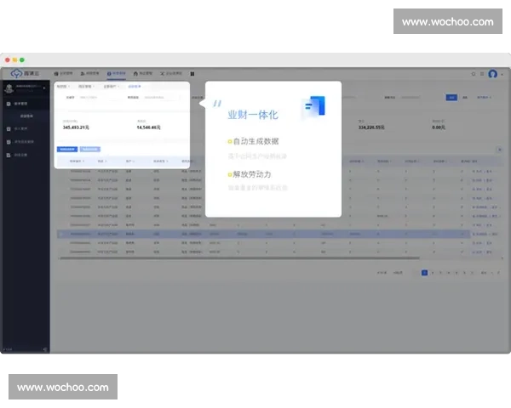The image size is (511, 408).
Task: Click the blue search button in filter row
Action: click(452, 98)
